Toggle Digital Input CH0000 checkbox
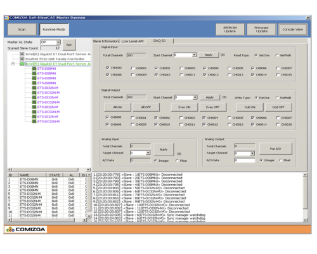Screen dimensions: 317x254 click(107, 68)
